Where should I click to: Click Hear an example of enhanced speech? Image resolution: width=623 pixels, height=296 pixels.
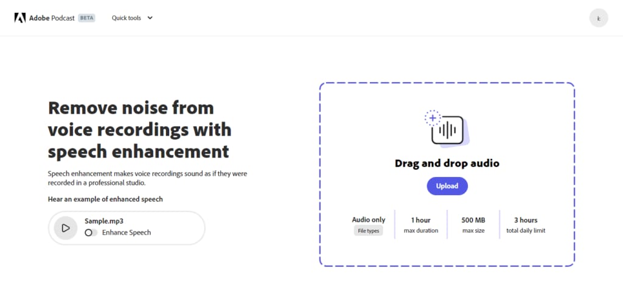pos(105,199)
